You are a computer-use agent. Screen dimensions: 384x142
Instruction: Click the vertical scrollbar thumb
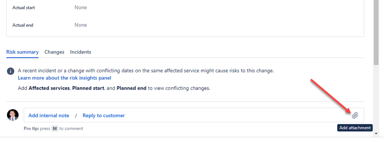coord(376,32)
